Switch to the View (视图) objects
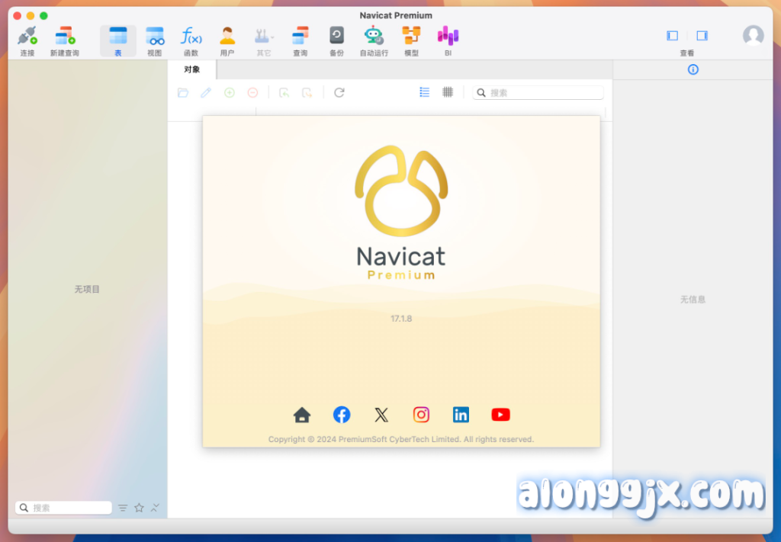781x542 pixels. [x=155, y=39]
